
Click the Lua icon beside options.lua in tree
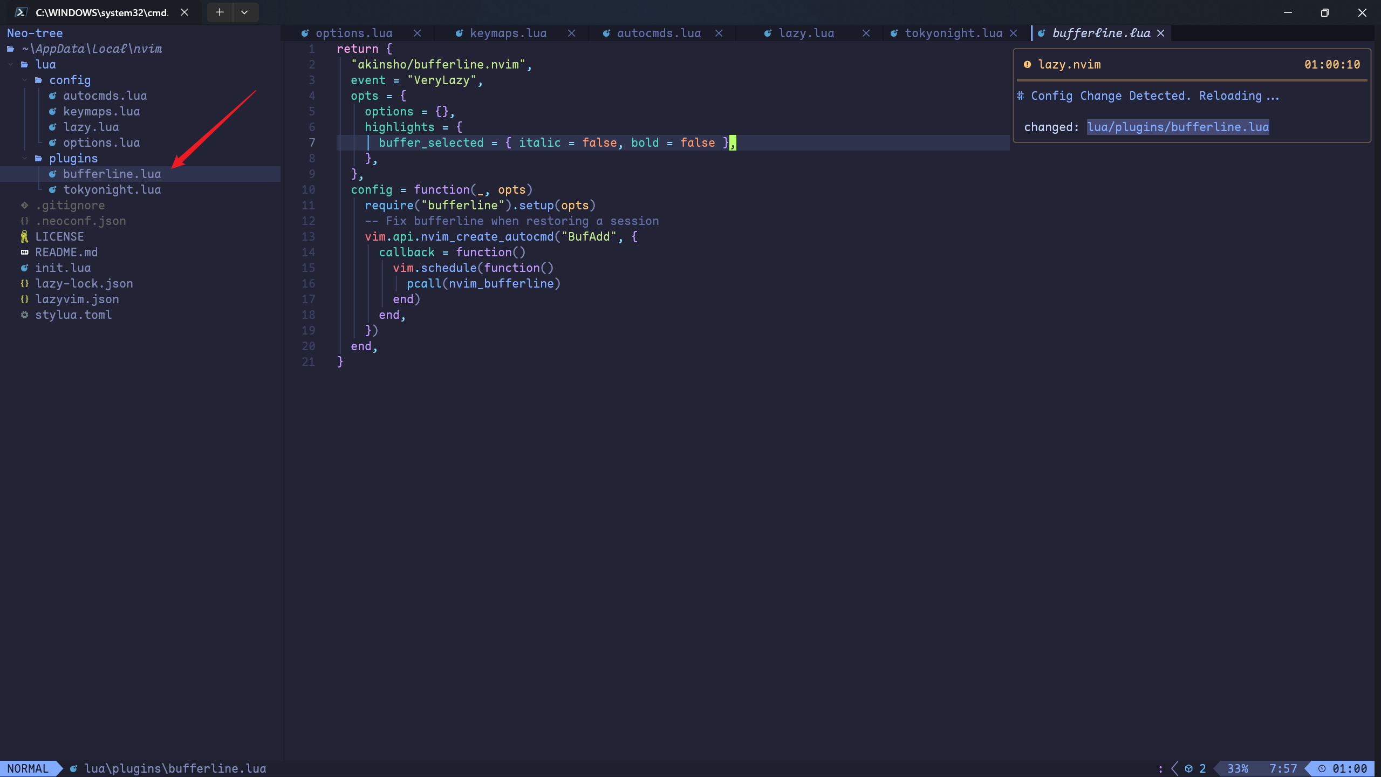coord(52,143)
